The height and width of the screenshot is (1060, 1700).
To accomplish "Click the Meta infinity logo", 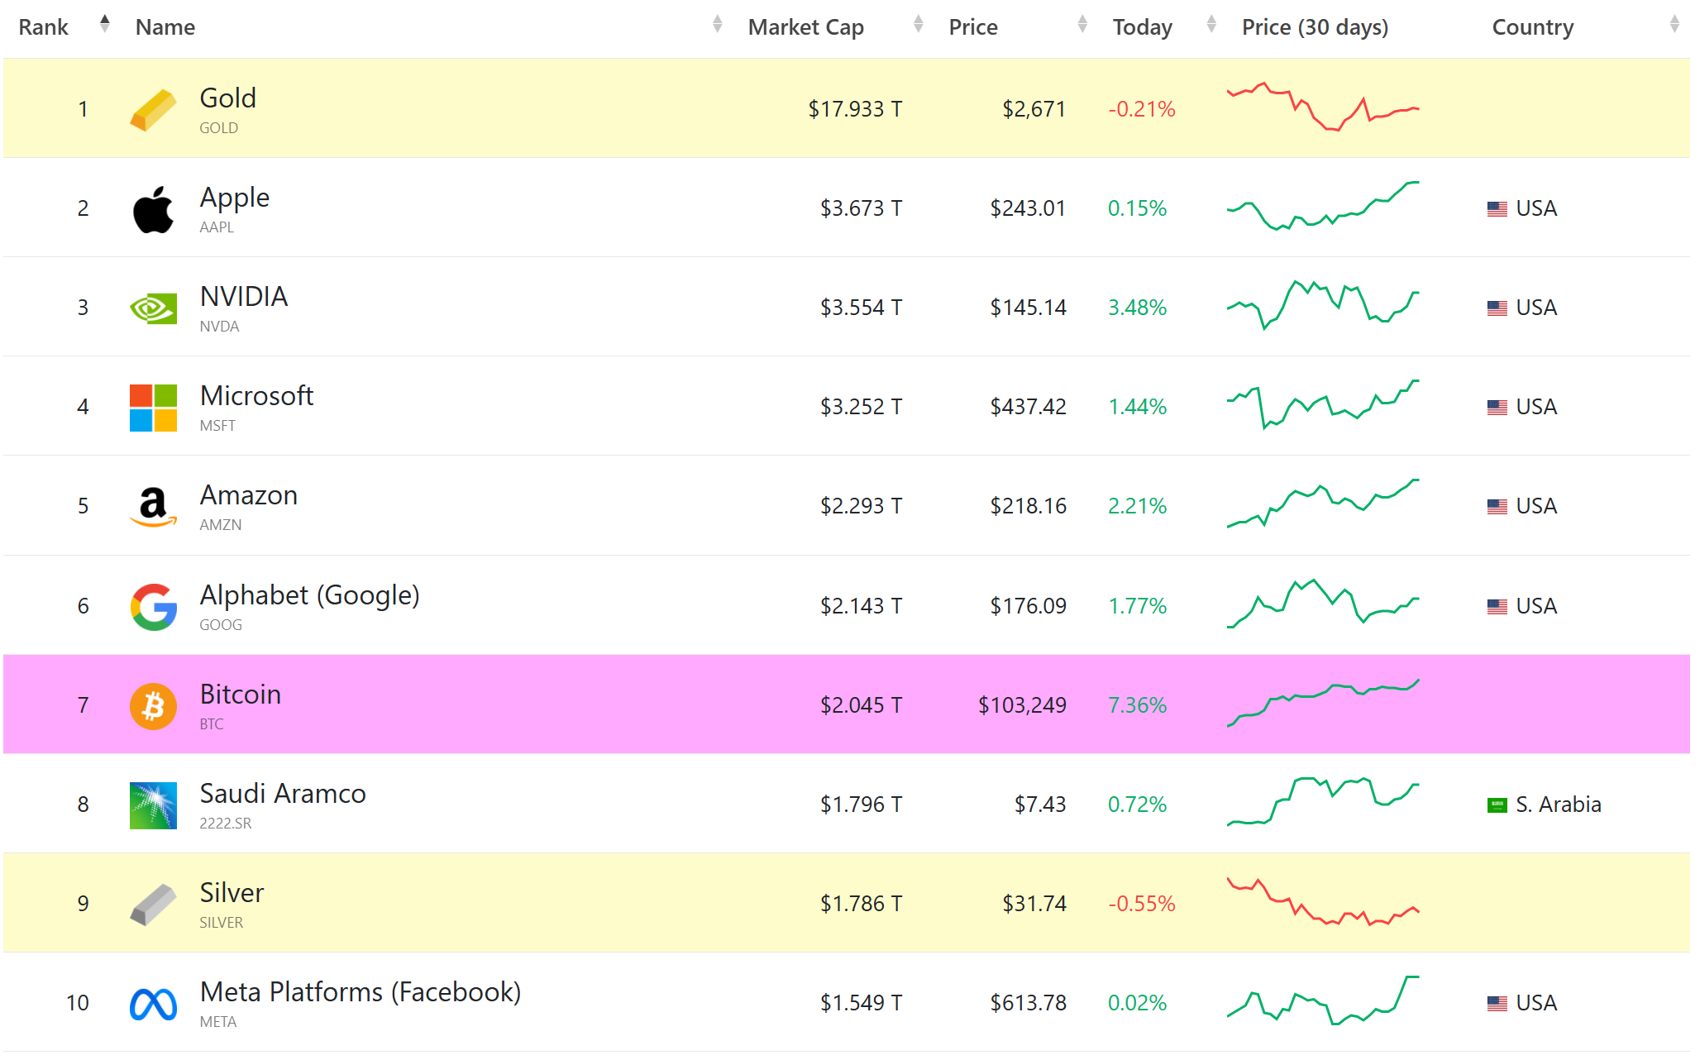I will tap(153, 1004).
